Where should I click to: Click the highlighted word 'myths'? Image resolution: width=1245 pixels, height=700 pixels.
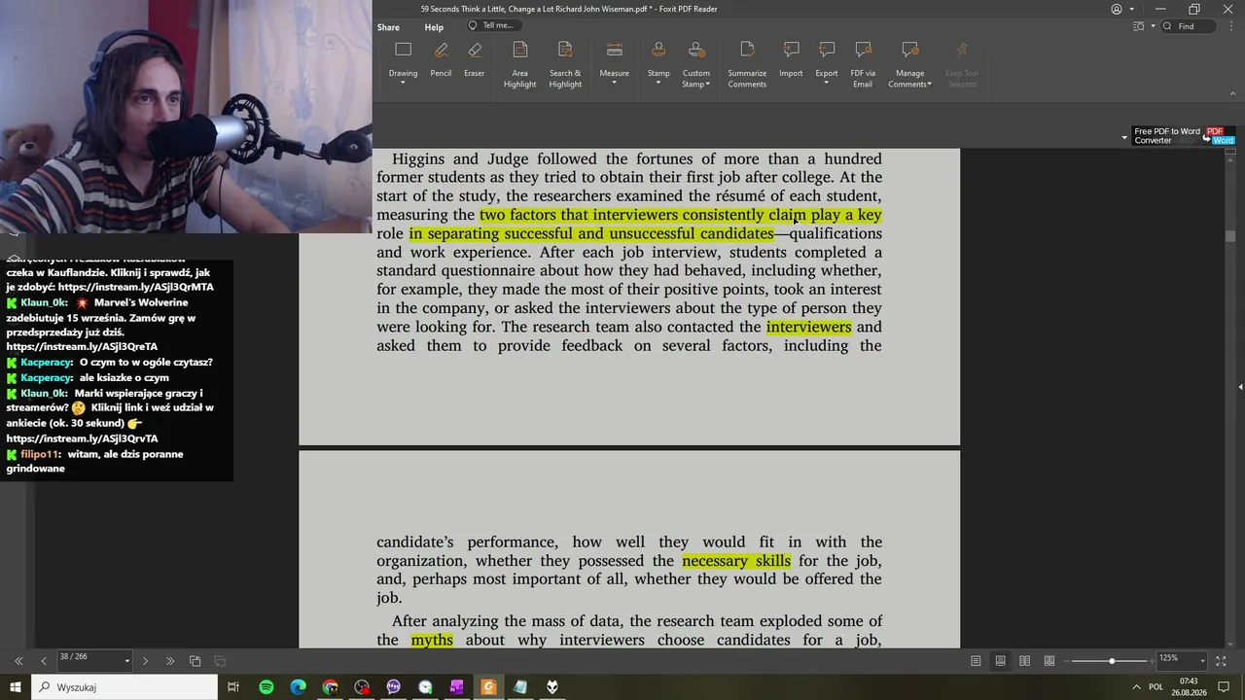[x=432, y=640]
